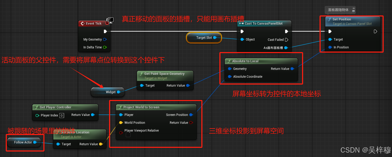Select the Cast To CanvasPanelSlot node title
The height and width of the screenshot is (157, 392).
(264, 24)
